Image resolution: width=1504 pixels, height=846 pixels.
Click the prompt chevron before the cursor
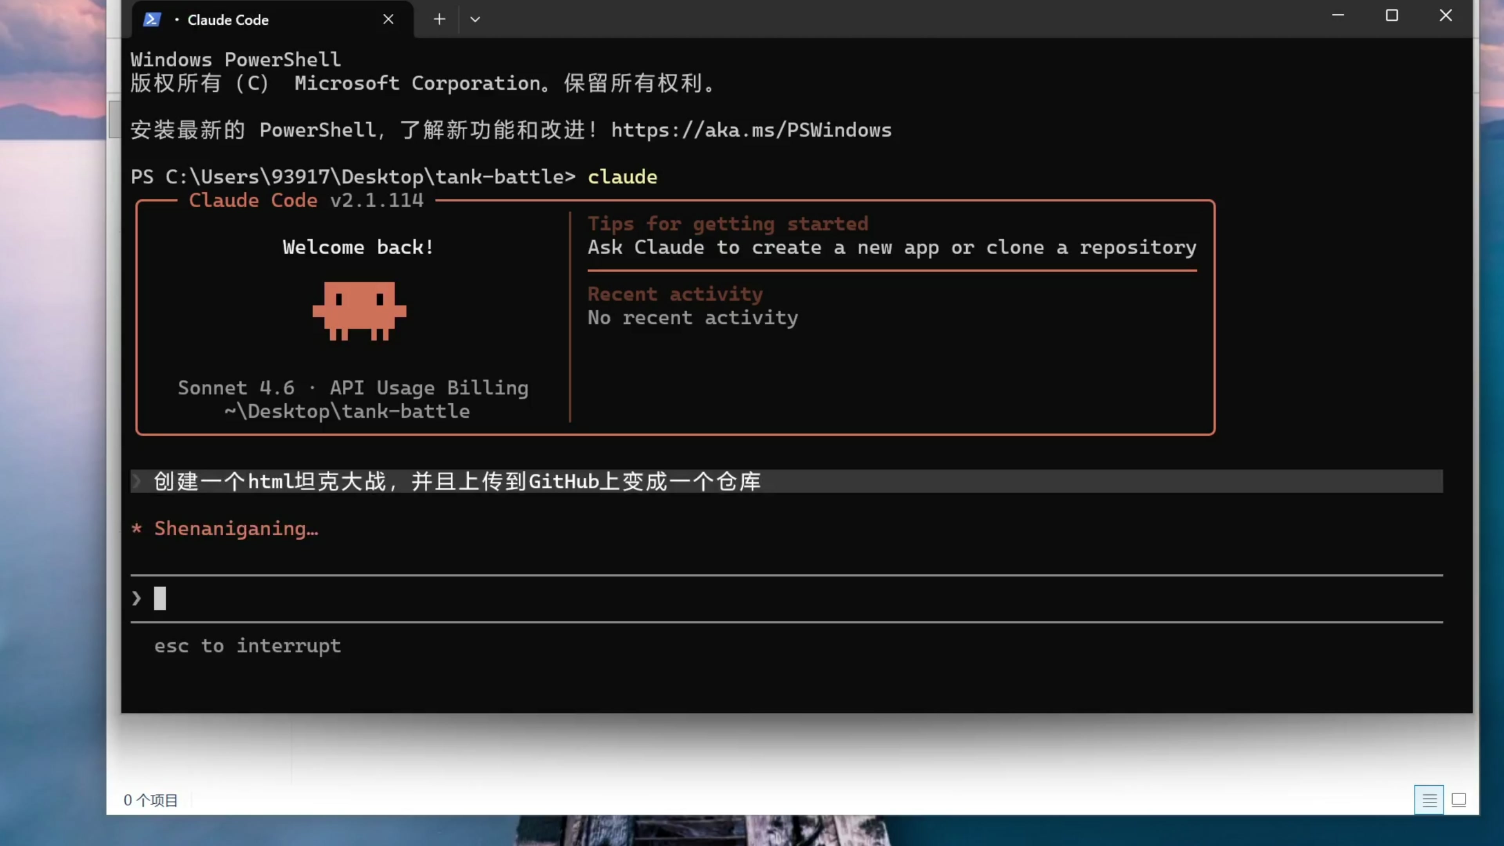tap(137, 598)
